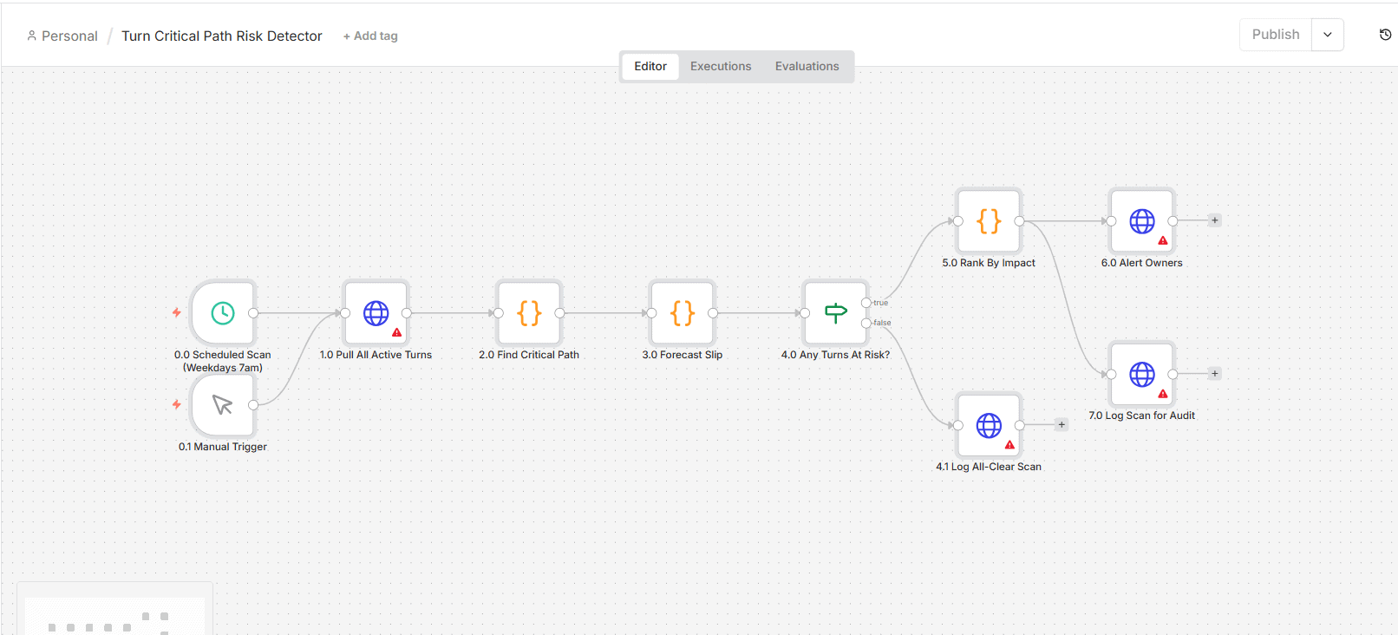Click the output connector of Scheduled Scan node

pyautogui.click(x=253, y=313)
